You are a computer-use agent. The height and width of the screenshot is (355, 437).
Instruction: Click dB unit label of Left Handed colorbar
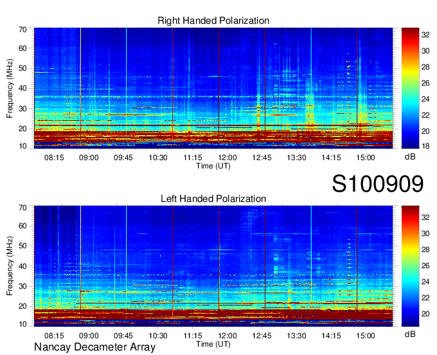coord(410,334)
